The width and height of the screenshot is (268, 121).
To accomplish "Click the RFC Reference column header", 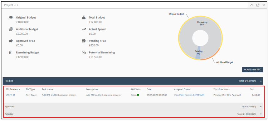I will tap(13, 89).
